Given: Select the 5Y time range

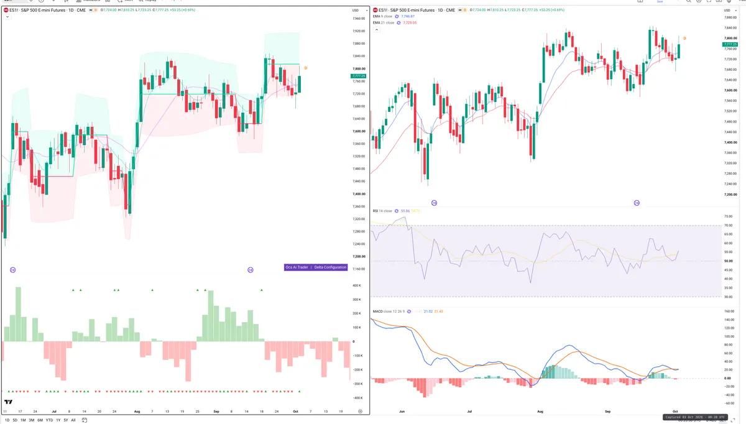Looking at the screenshot, I should tap(66, 420).
